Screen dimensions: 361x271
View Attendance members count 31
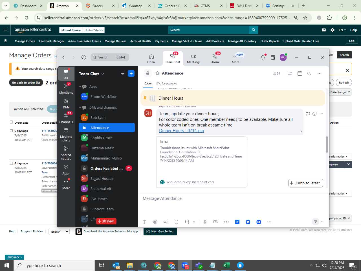tap(277, 73)
